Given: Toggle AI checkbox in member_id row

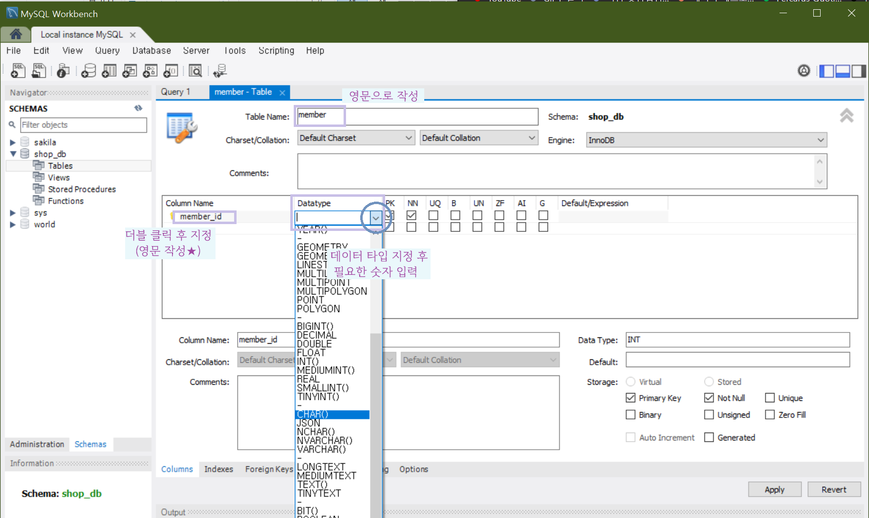Looking at the screenshot, I should pyautogui.click(x=521, y=215).
